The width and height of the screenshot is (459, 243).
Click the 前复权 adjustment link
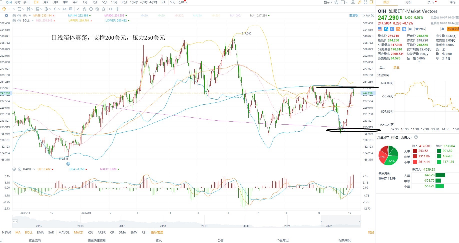coord(354,15)
